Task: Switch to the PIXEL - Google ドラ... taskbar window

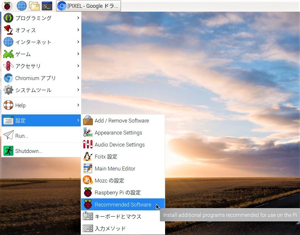Action: tap(89, 6)
